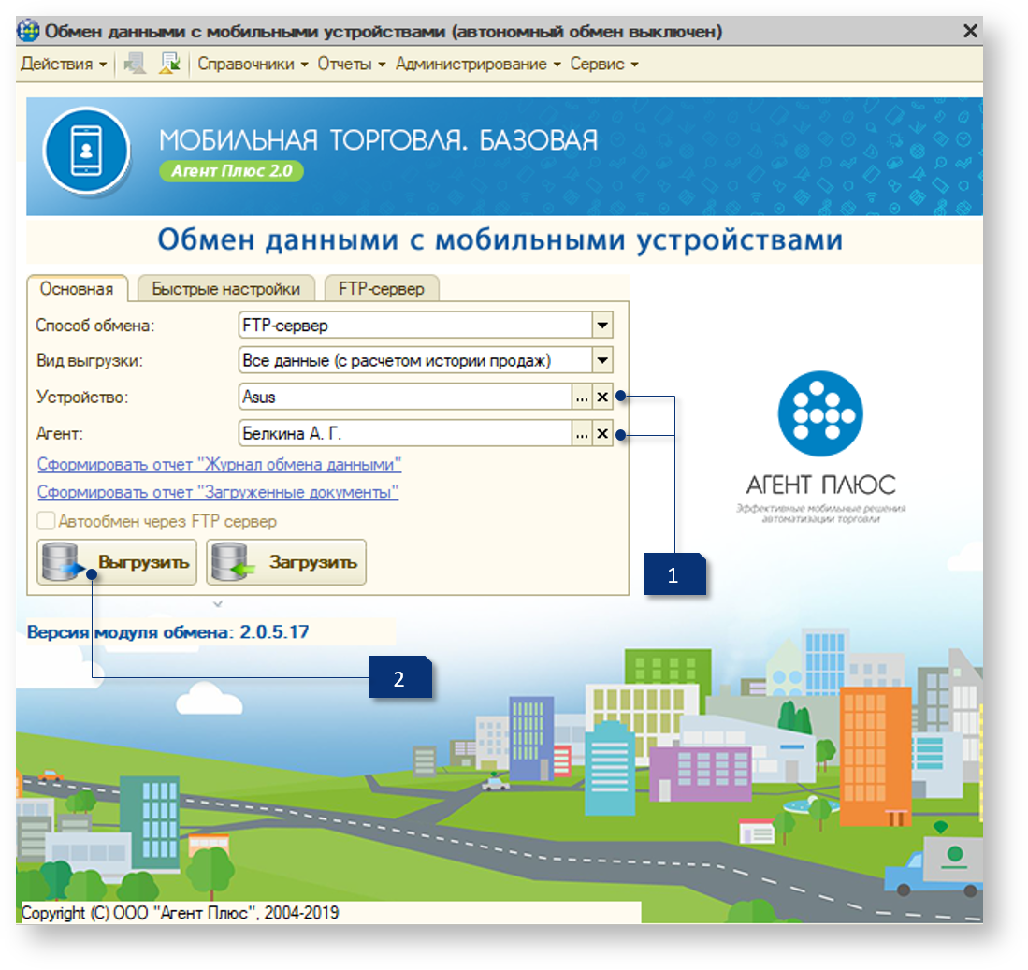1028x970 pixels.
Task: Toggle Автообмен через FTP сервер checkbox
Action: click(46, 521)
